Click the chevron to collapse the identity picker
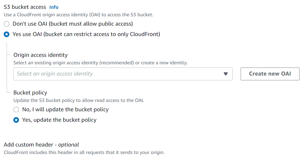Viewport: 304px width, 162px height. click(226, 74)
